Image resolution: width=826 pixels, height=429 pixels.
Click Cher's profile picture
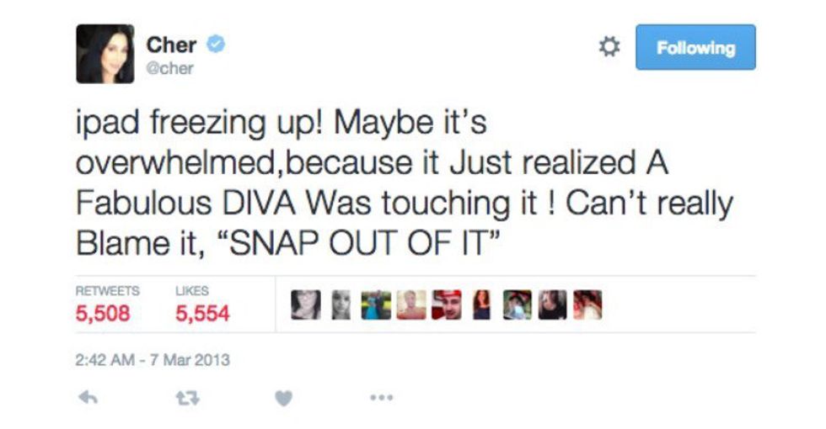(105, 54)
